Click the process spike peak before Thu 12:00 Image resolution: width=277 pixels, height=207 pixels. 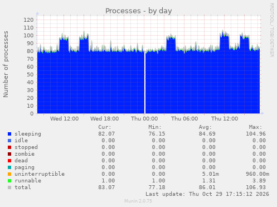click(223, 31)
